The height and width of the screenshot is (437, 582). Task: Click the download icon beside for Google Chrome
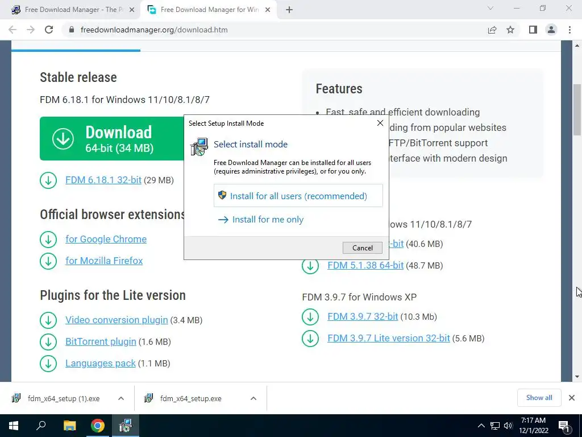tap(48, 240)
